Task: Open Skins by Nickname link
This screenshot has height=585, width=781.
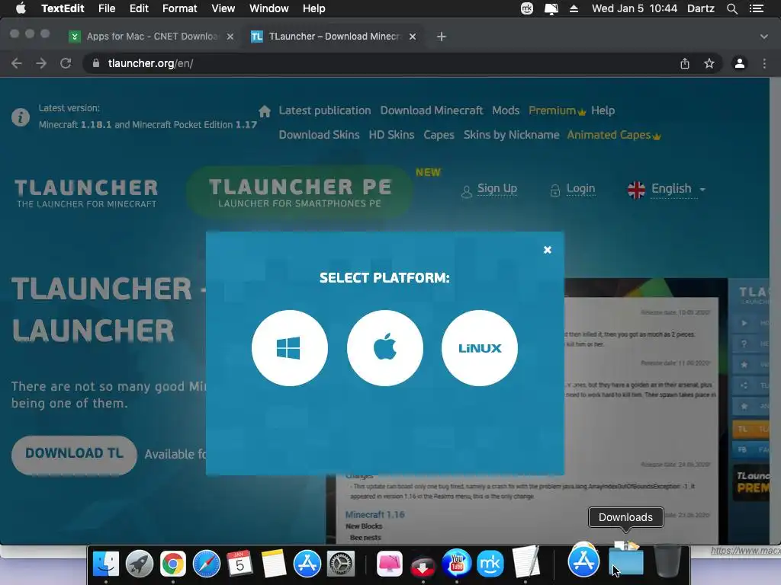Action: (511, 135)
